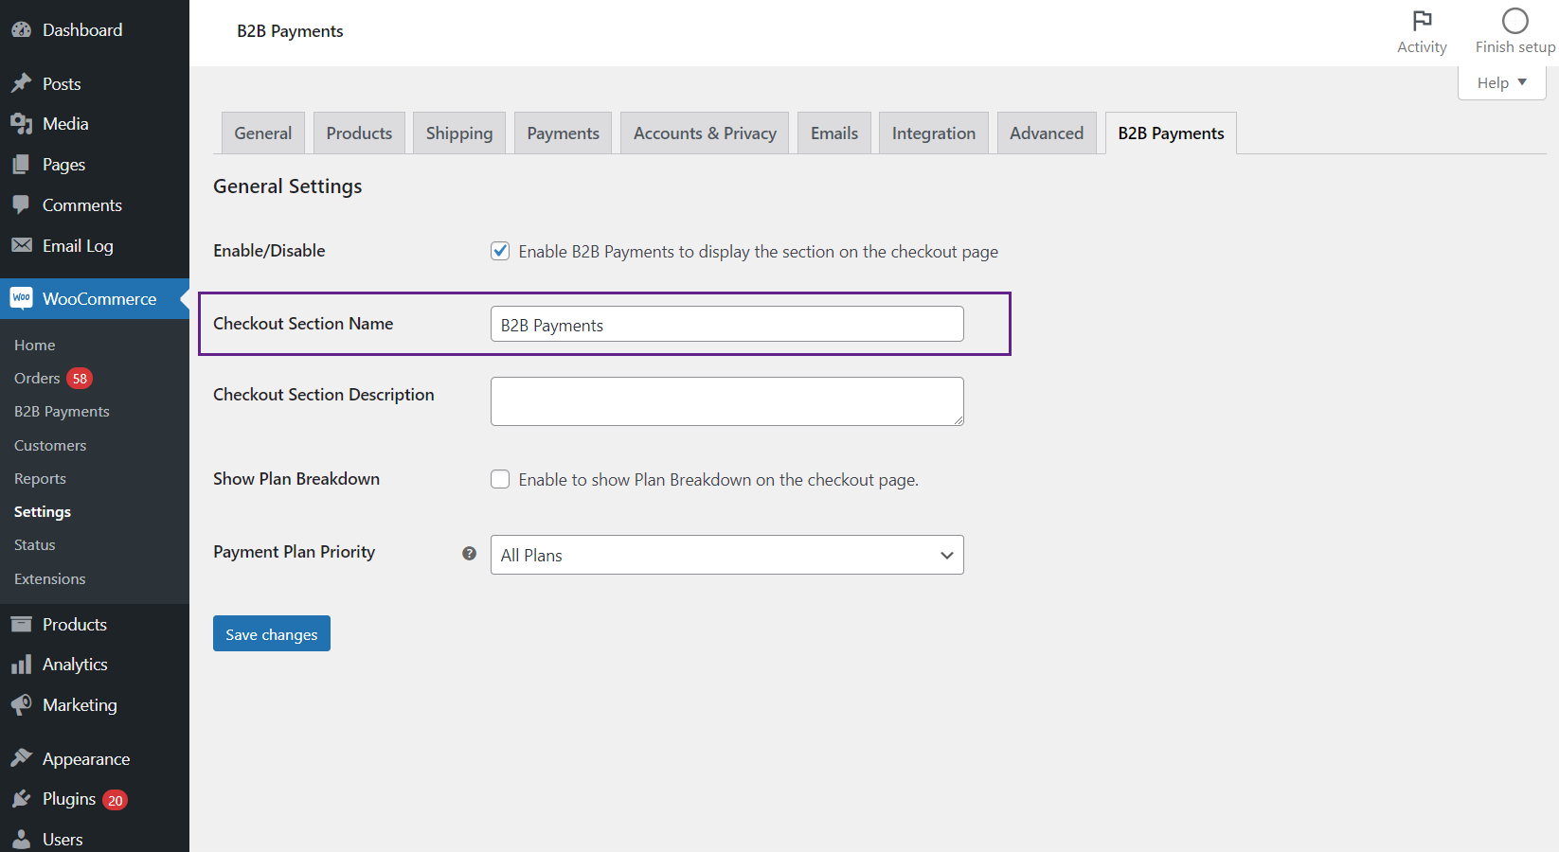Open the Integration tab
Image resolution: width=1559 pixels, height=852 pixels.
coord(934,133)
